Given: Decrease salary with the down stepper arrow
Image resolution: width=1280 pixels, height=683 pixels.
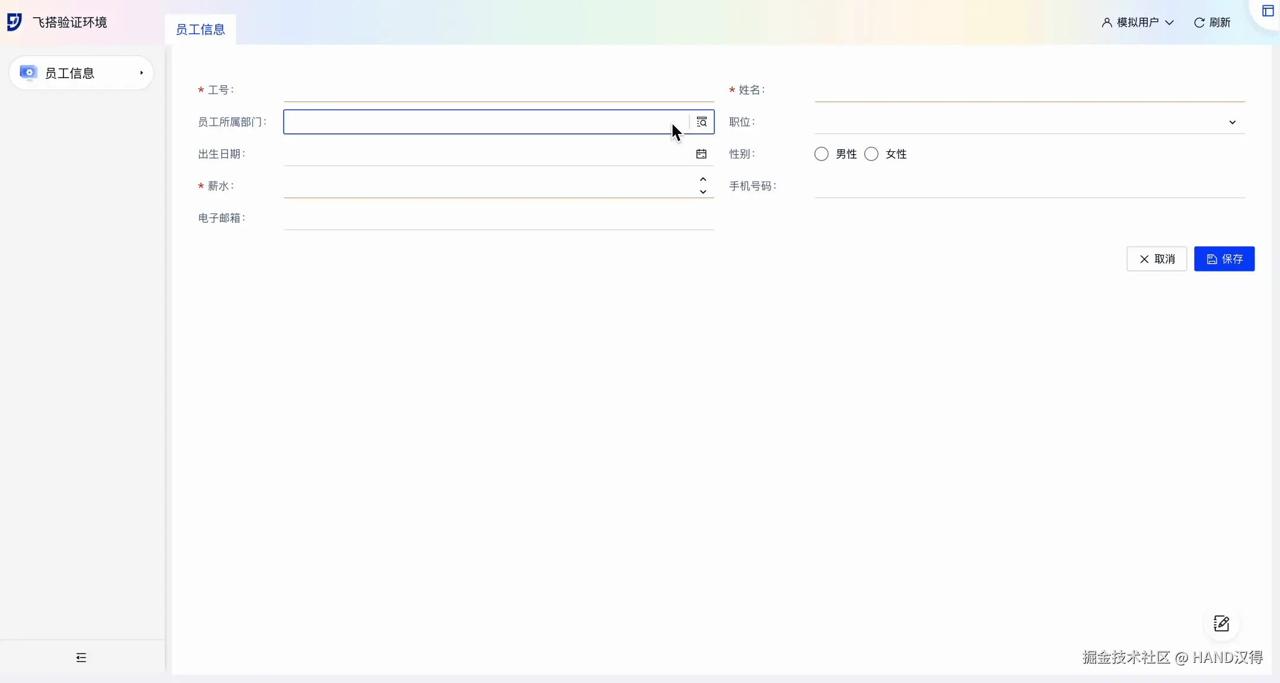Looking at the screenshot, I should [x=703, y=192].
